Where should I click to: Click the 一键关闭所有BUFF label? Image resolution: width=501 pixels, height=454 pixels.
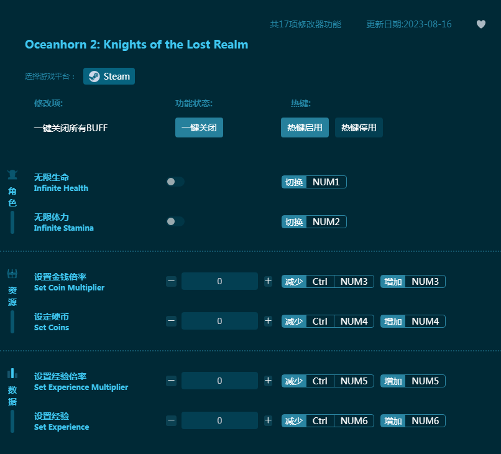(71, 128)
